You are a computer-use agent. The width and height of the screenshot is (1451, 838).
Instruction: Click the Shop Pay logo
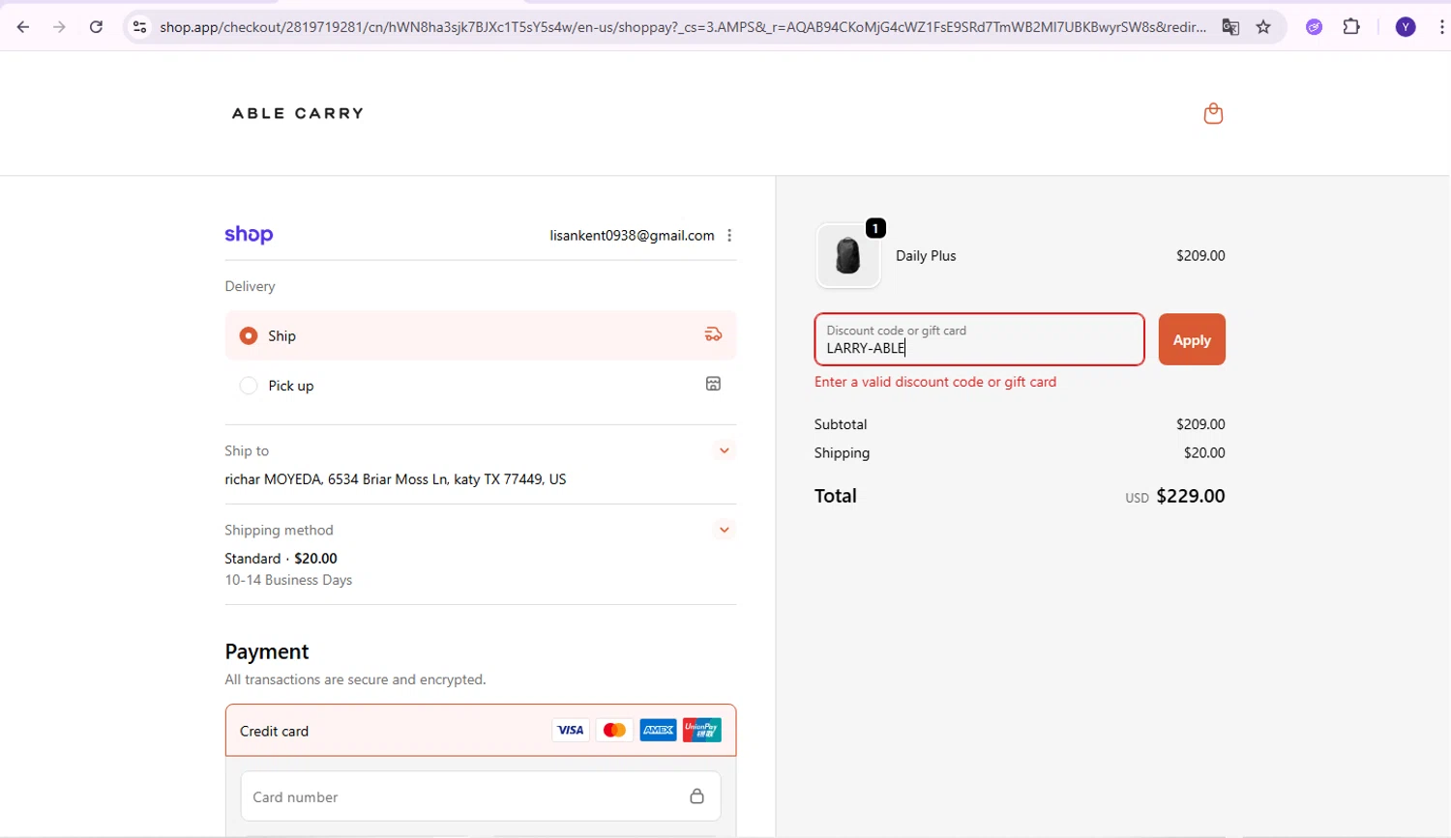pos(249,235)
